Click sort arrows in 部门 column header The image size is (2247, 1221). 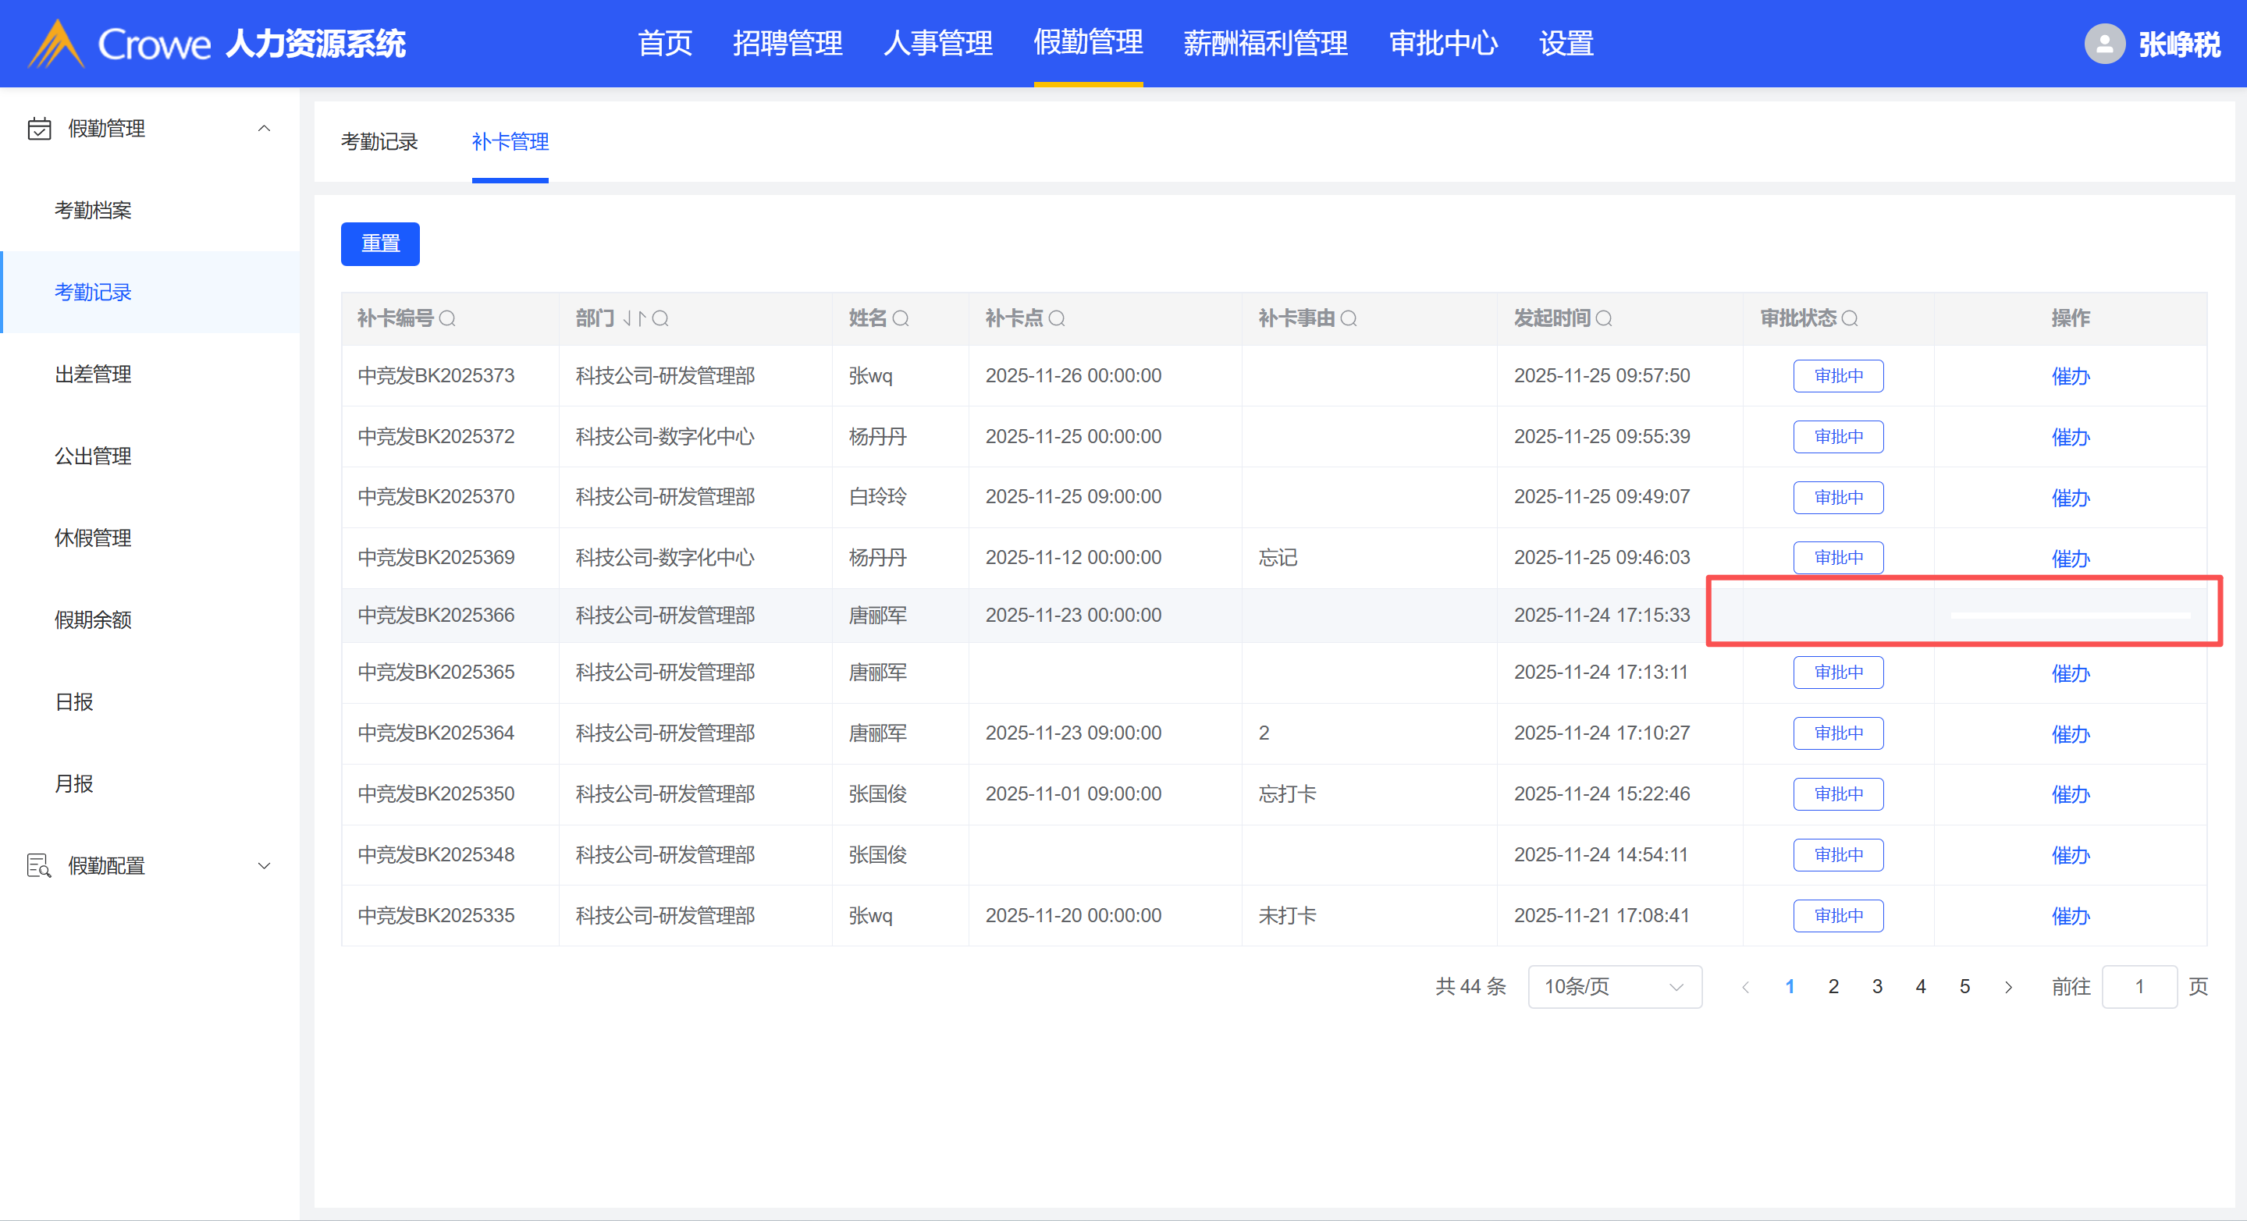pos(635,318)
